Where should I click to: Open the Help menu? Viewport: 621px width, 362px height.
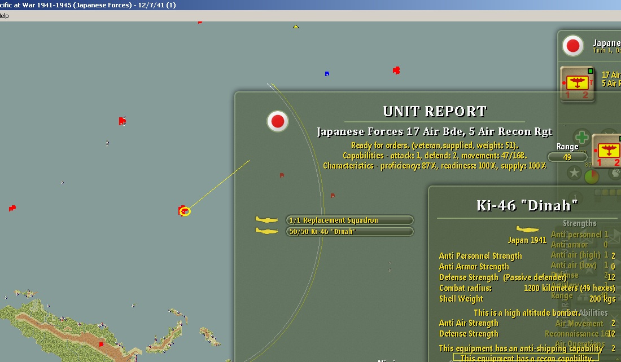(x=4, y=16)
